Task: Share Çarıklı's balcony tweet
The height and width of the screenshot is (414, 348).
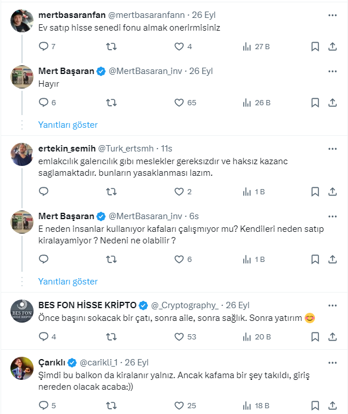Action: pyautogui.click(x=333, y=405)
